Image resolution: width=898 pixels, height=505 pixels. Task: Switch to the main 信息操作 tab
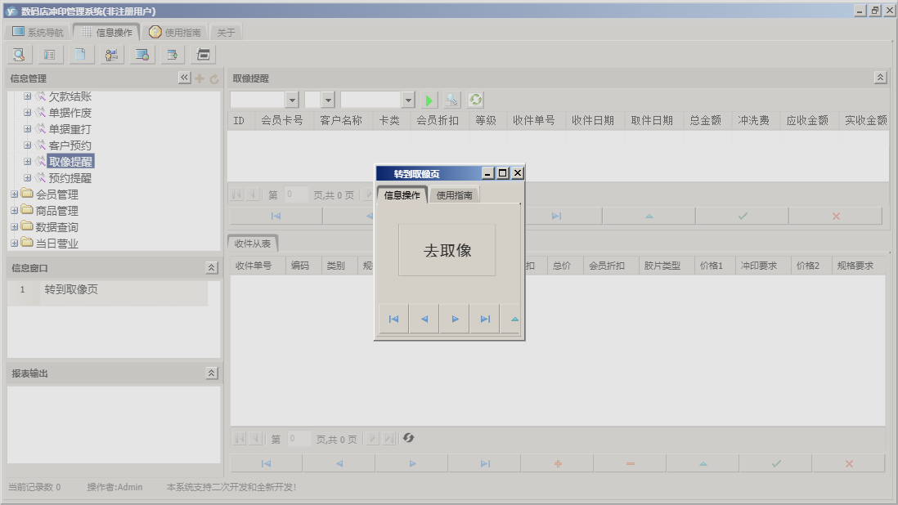(106, 32)
